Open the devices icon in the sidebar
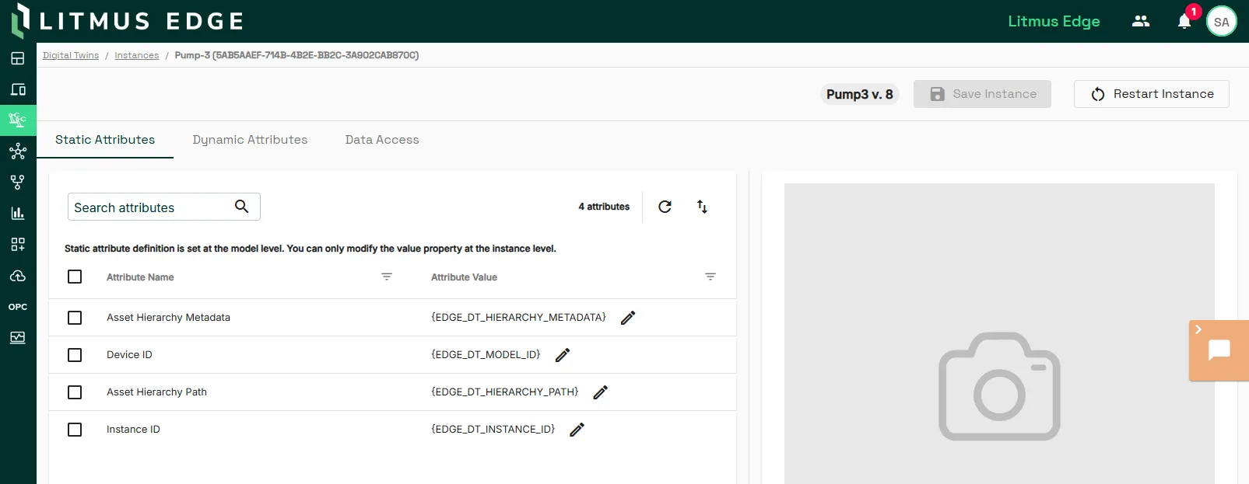The image size is (1249, 484). coord(18,89)
